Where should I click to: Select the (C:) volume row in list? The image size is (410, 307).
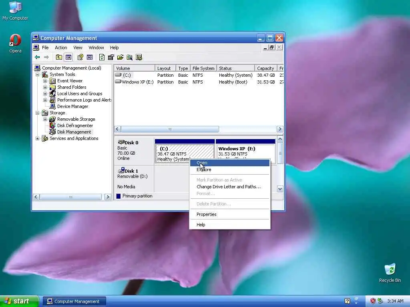(x=199, y=75)
